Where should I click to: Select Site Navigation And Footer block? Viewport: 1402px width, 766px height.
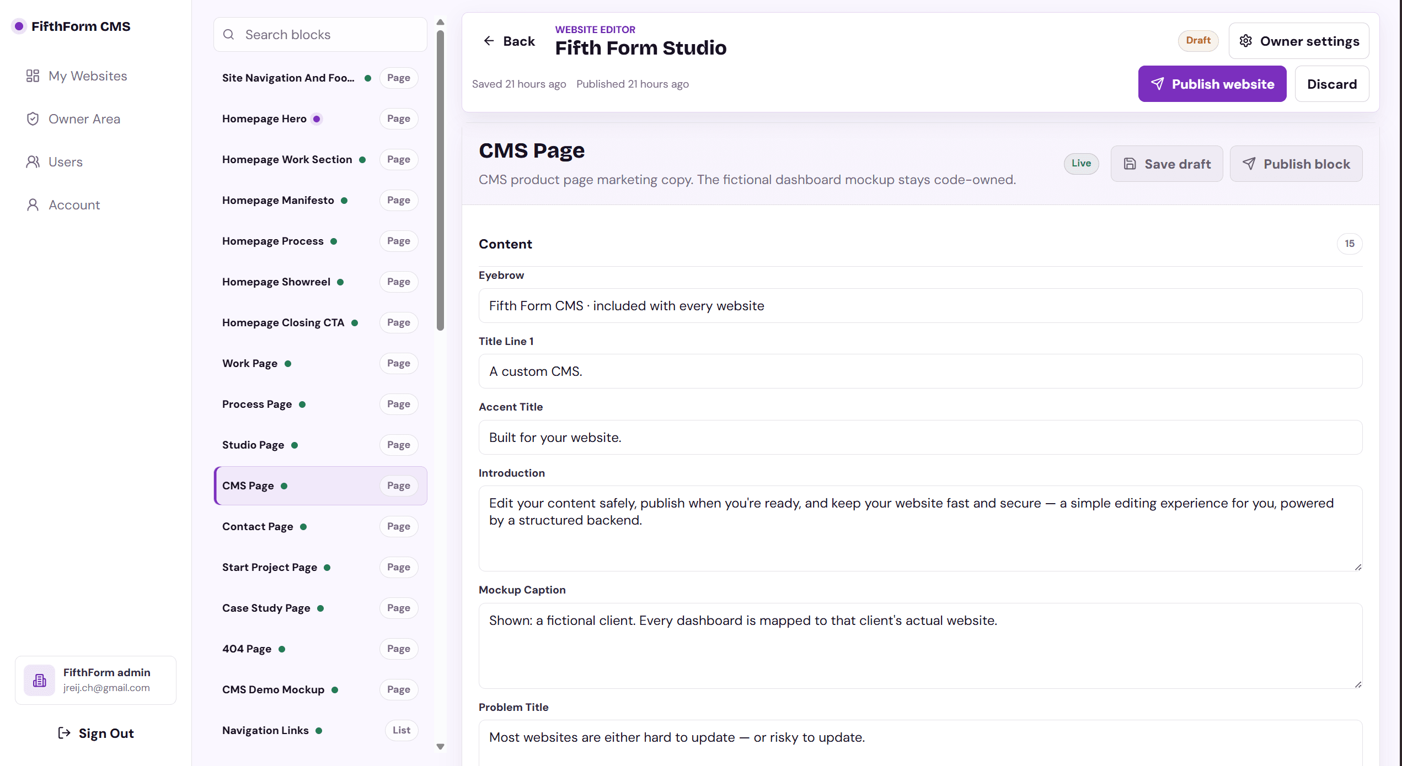click(320, 78)
